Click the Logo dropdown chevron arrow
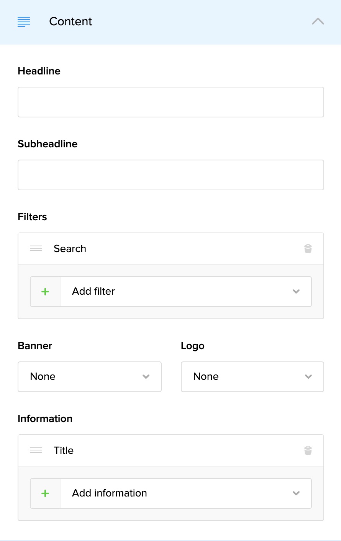This screenshot has width=341, height=541. [308, 377]
